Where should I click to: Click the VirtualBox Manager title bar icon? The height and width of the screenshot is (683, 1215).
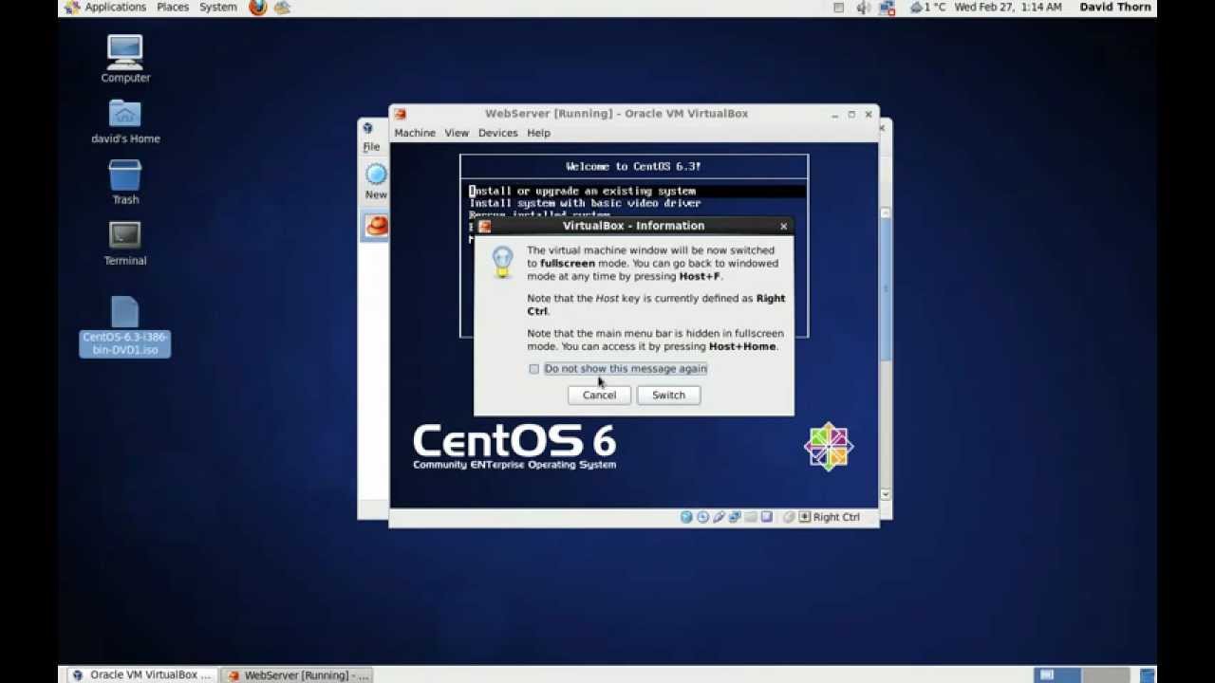pos(368,128)
